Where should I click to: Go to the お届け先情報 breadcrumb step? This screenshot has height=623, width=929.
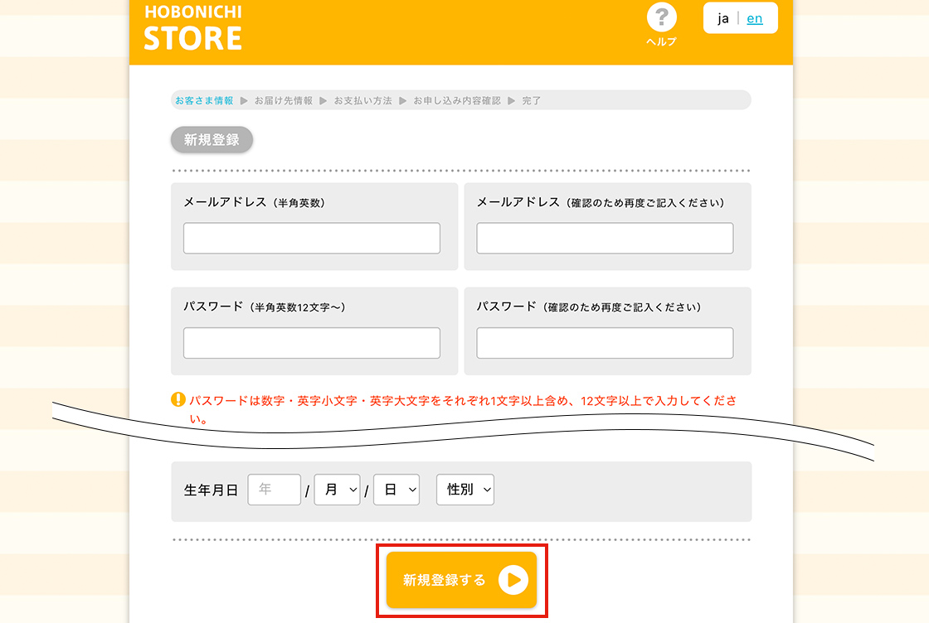(284, 100)
